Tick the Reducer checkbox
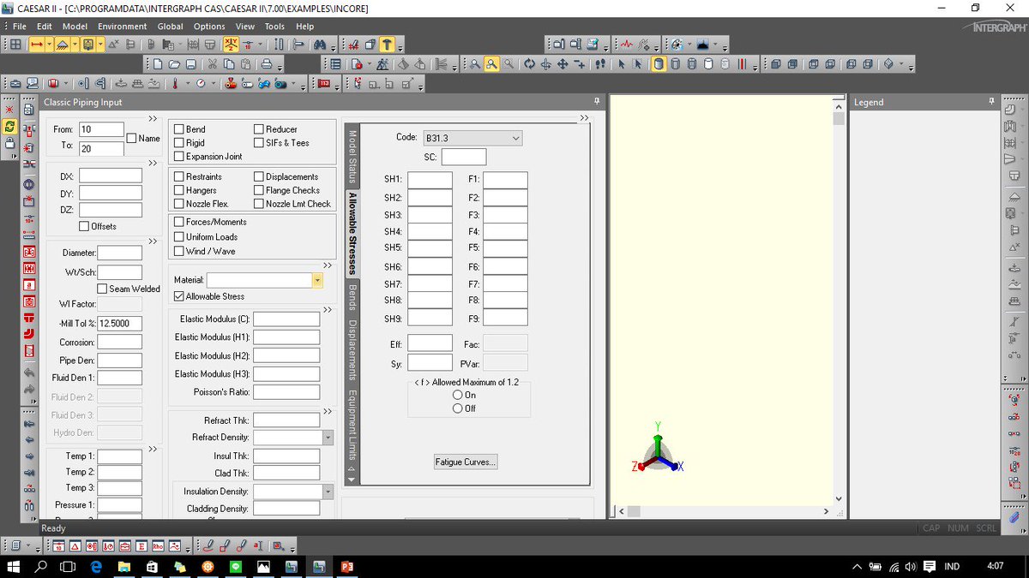This screenshot has height=578, width=1029. point(259,129)
